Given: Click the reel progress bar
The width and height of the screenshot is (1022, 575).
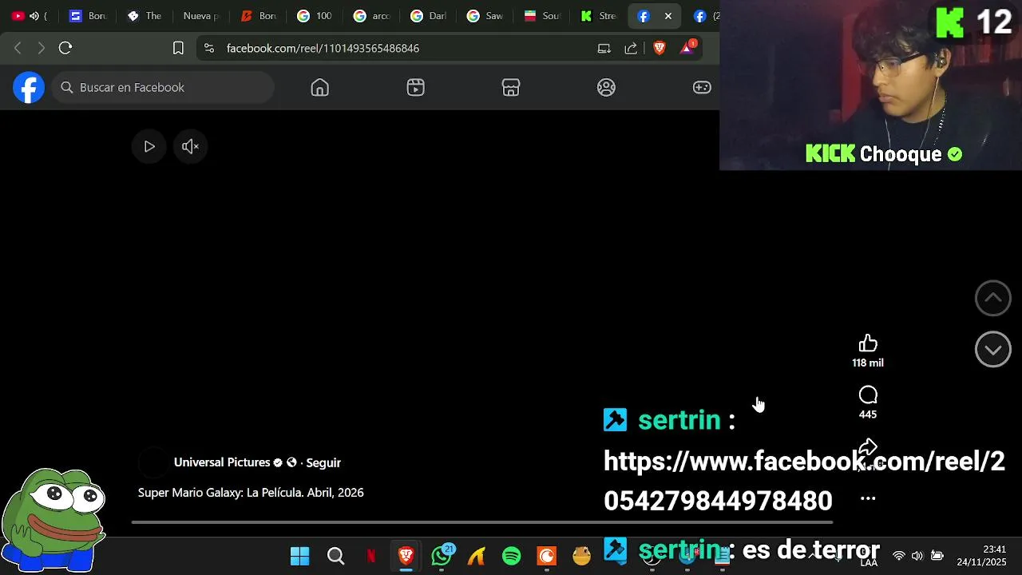Looking at the screenshot, I should point(482,522).
